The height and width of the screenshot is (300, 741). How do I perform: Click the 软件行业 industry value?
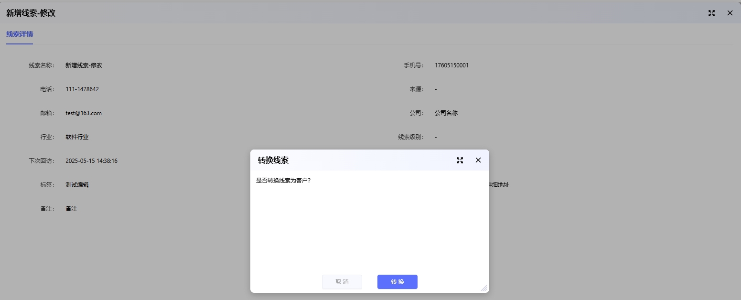77,137
